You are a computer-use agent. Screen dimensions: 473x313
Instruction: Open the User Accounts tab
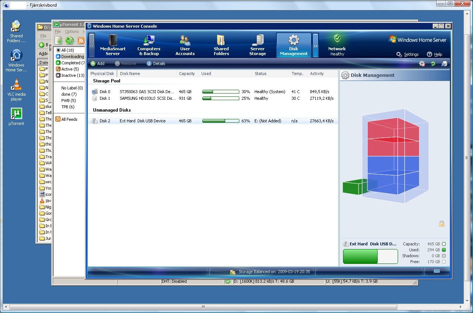(x=185, y=45)
